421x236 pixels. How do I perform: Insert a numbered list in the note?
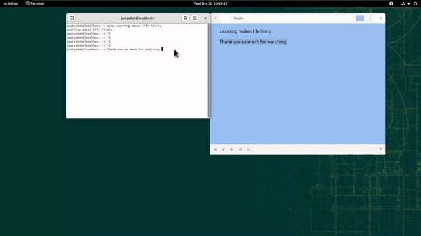coord(249,149)
